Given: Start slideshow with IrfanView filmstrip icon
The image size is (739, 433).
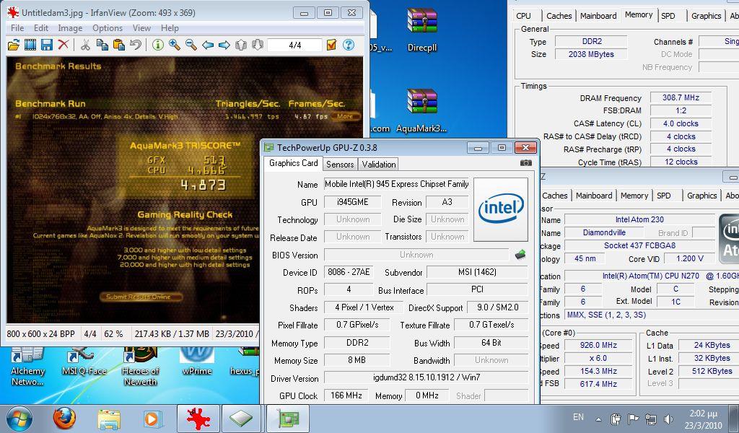Looking at the screenshot, I should coord(30,45).
